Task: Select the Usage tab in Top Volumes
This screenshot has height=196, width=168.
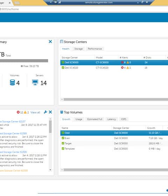Action: [79, 119]
